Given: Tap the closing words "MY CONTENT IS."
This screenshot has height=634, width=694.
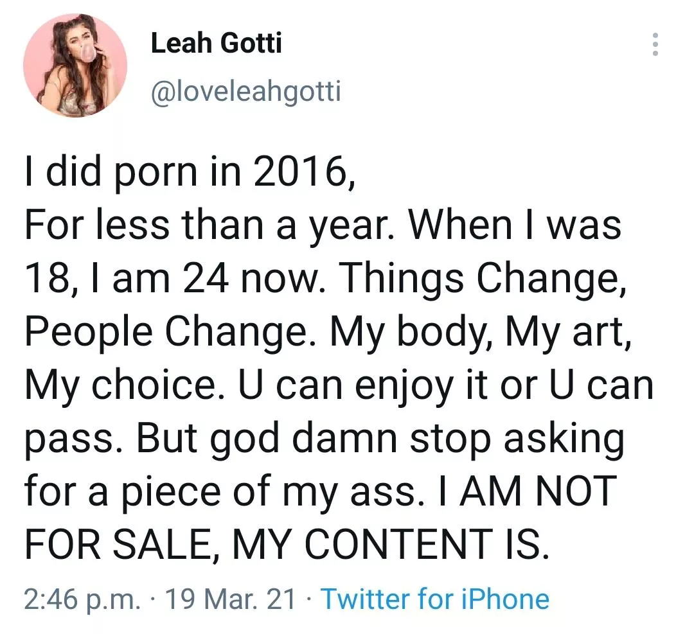Looking at the screenshot, I should point(398,545).
